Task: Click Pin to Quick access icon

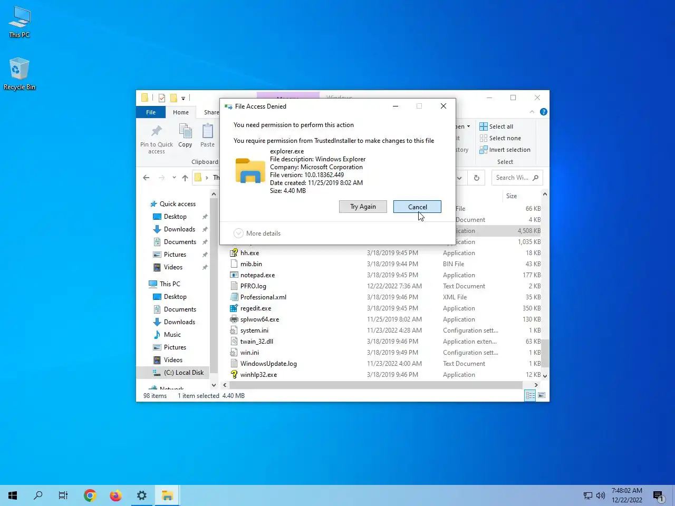Action: coord(157,139)
